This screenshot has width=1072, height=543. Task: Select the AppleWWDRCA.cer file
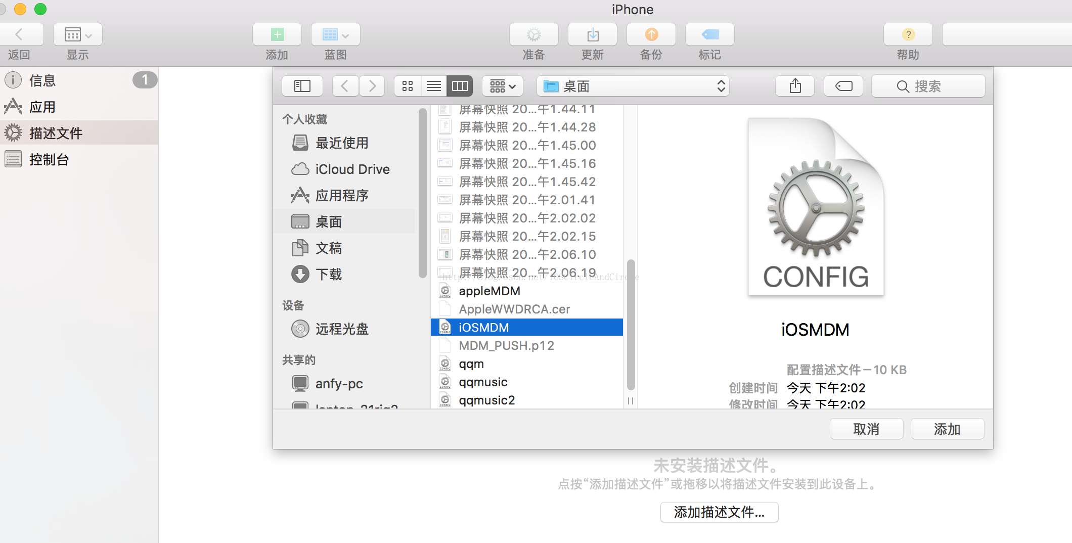pyautogui.click(x=527, y=309)
